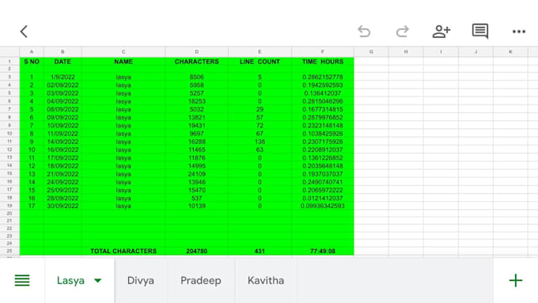Click the S NO header cell
The height and width of the screenshot is (303, 538).
click(32, 62)
